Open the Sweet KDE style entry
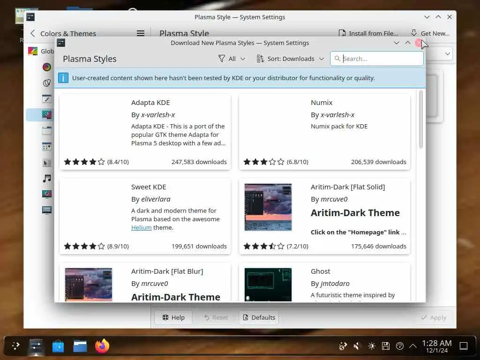480x360 pixels. coord(145,216)
